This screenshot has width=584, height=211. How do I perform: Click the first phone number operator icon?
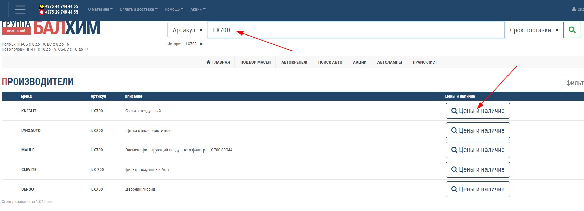point(42,6)
